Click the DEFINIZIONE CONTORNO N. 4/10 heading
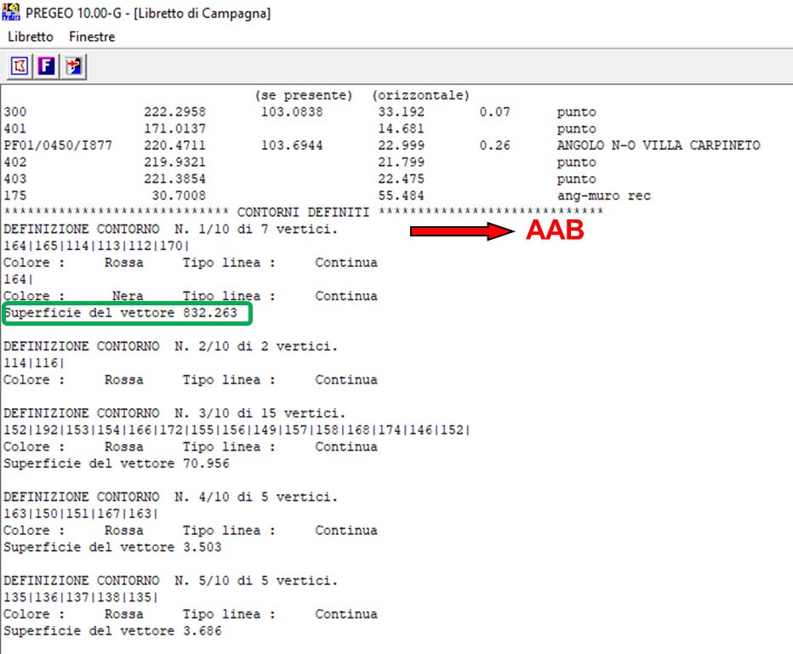The width and height of the screenshot is (793, 654). [x=170, y=498]
